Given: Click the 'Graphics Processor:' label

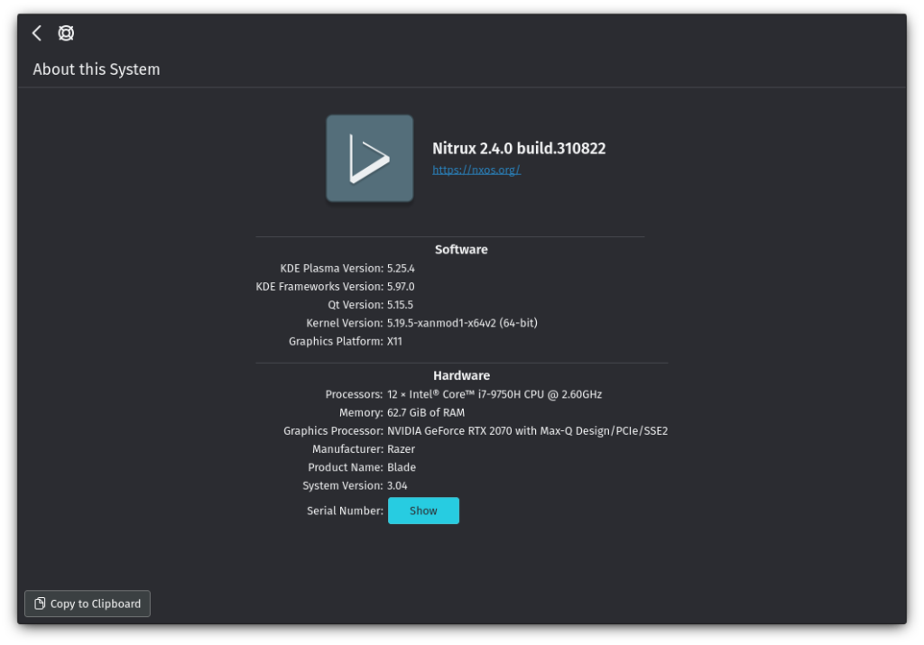Looking at the screenshot, I should click(x=333, y=431).
